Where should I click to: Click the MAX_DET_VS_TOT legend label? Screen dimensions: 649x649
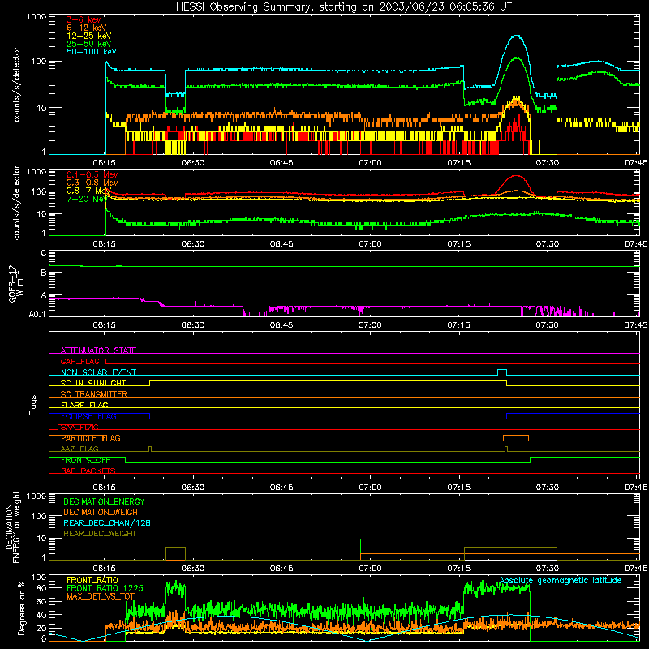point(101,596)
